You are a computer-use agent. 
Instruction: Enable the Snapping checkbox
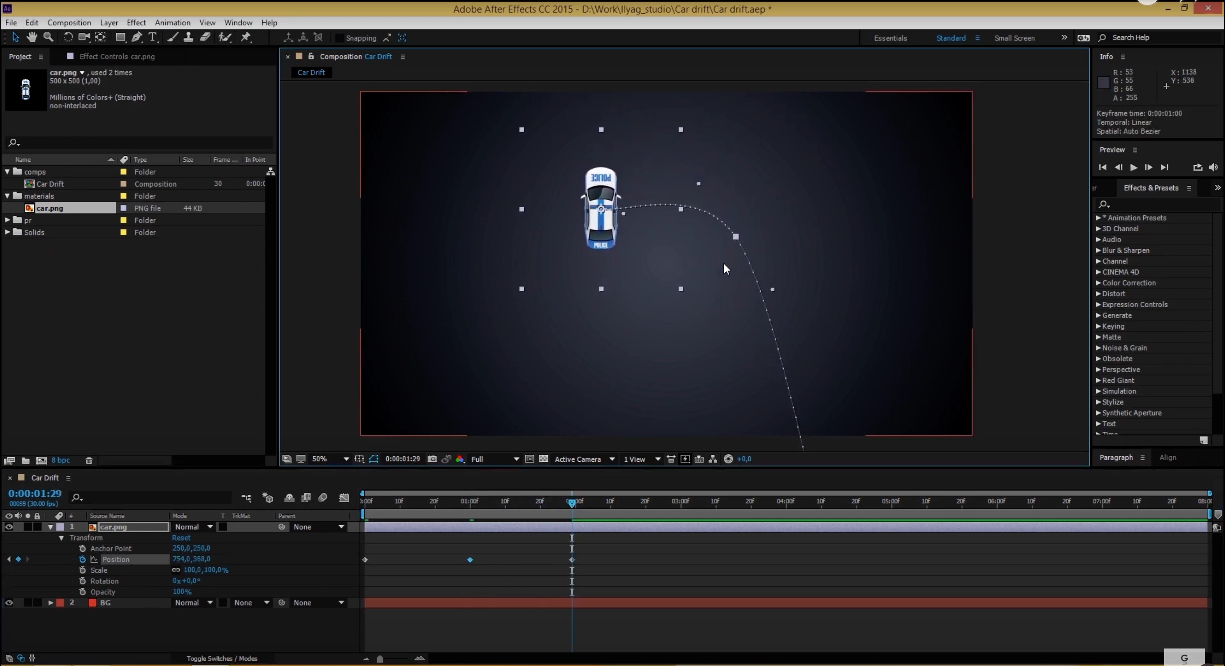point(339,38)
